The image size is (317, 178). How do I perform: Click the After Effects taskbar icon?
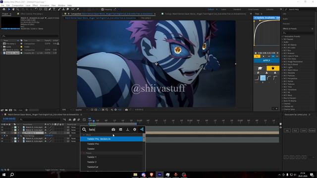click(159, 175)
